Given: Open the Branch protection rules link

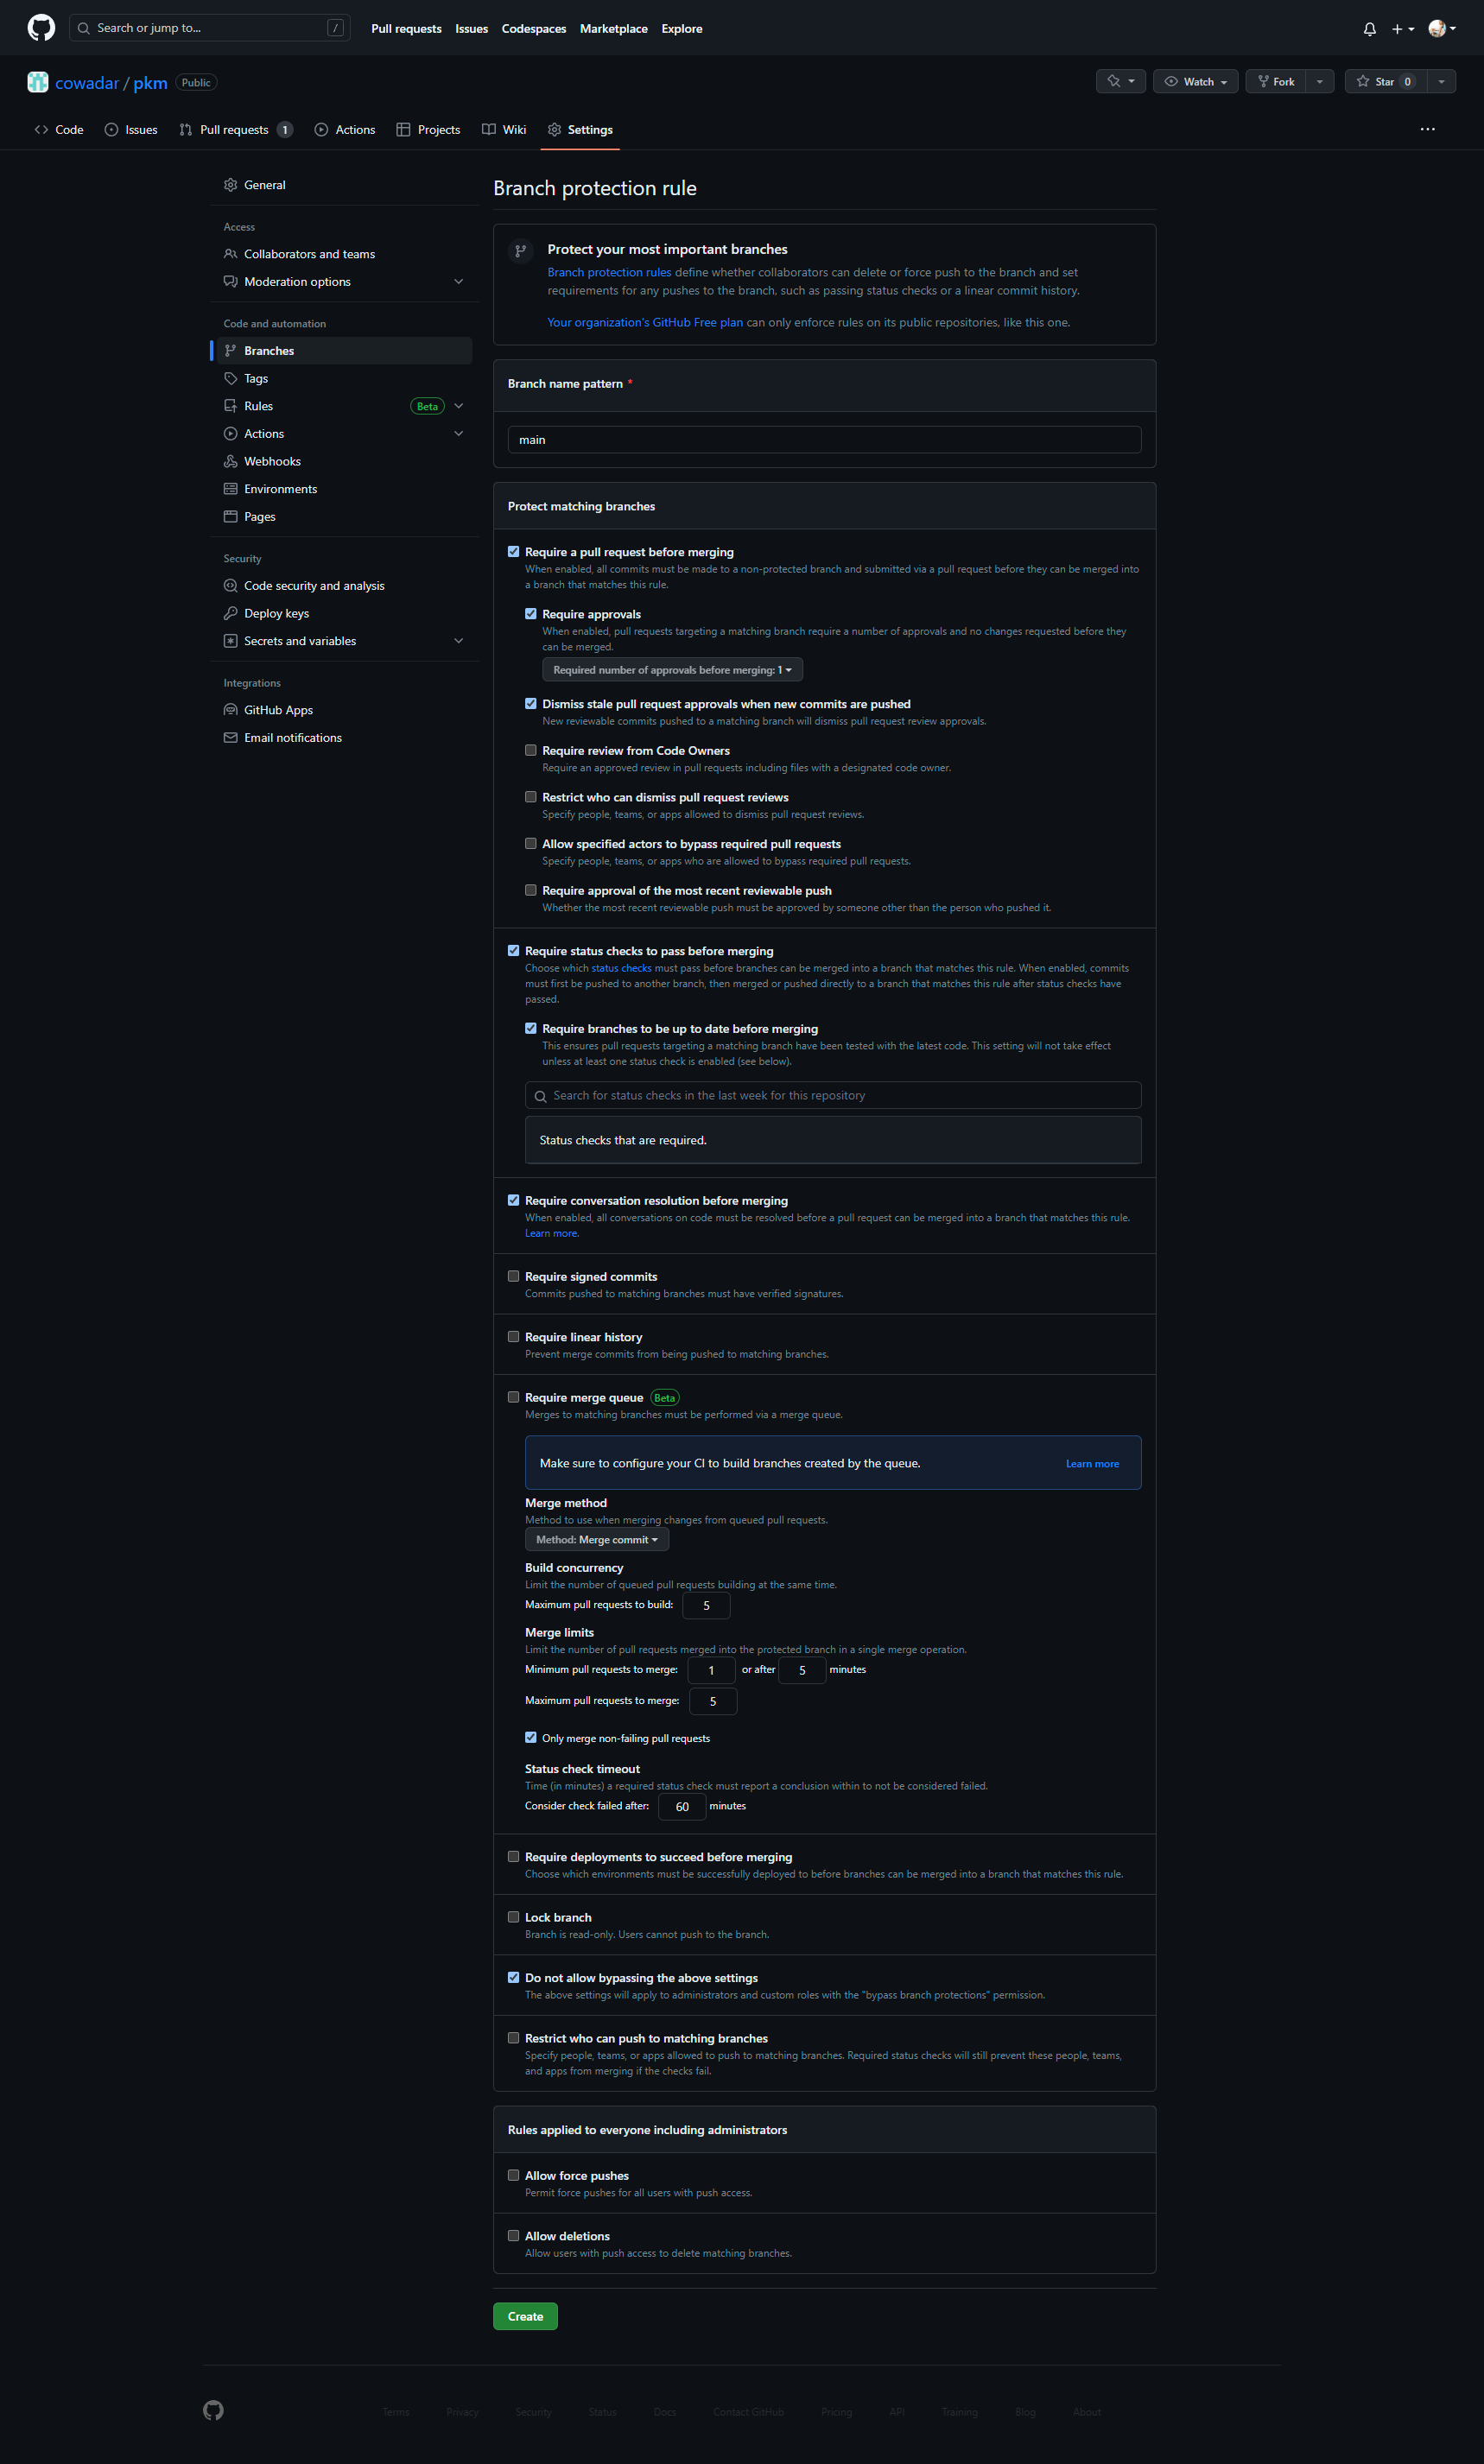Looking at the screenshot, I should pyautogui.click(x=609, y=273).
